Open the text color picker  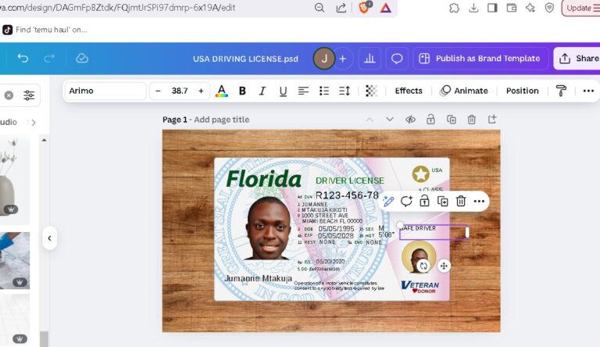[222, 91]
